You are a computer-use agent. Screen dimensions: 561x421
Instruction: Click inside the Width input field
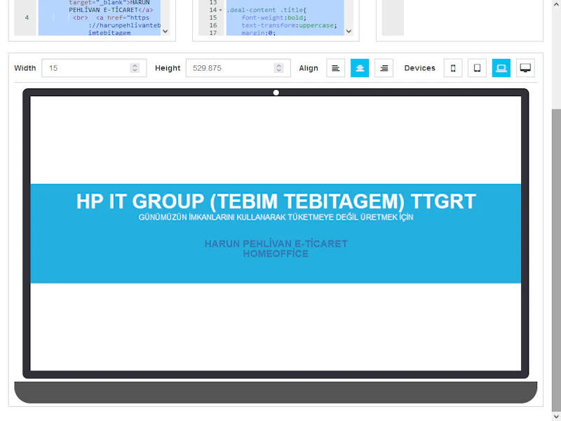pos(84,68)
